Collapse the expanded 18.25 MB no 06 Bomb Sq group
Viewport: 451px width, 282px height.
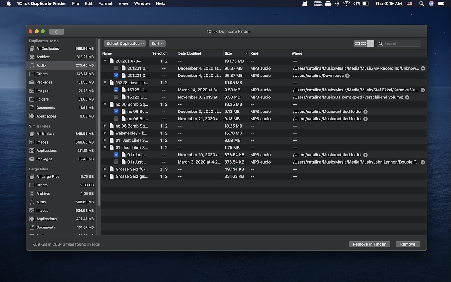tap(105, 104)
